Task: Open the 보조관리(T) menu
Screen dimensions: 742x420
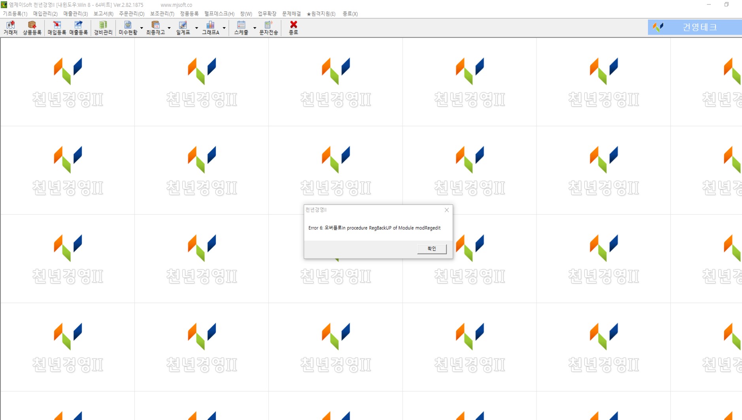Action: click(162, 14)
